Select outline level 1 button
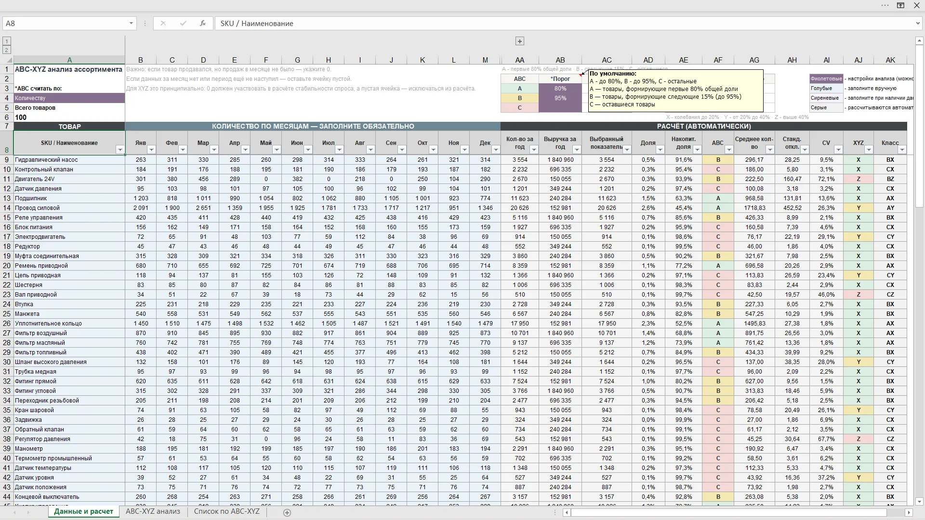 [x=6, y=41]
